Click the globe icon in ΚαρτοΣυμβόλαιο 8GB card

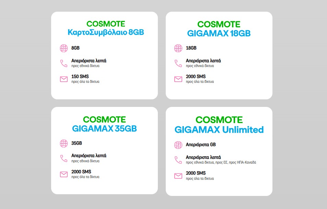tap(64, 48)
